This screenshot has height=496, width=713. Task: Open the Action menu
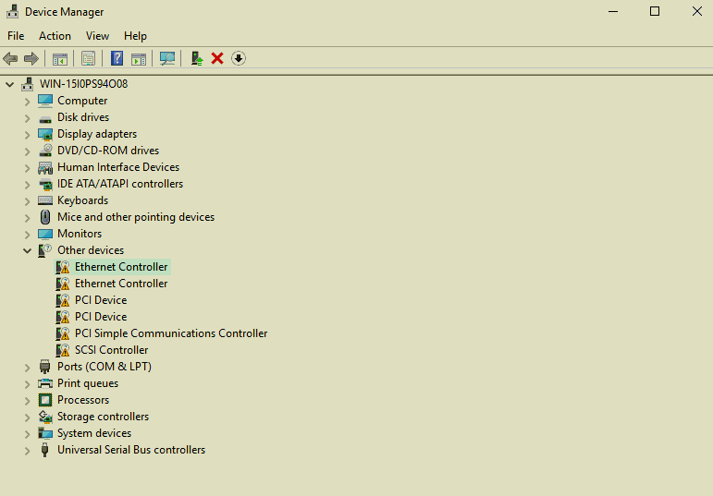coord(55,36)
